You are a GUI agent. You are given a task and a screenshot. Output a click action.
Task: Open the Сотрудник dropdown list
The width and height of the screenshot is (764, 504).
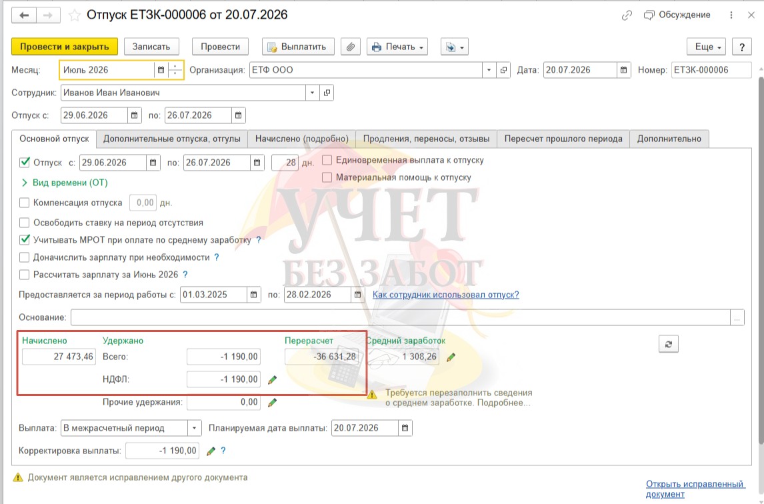pos(312,93)
